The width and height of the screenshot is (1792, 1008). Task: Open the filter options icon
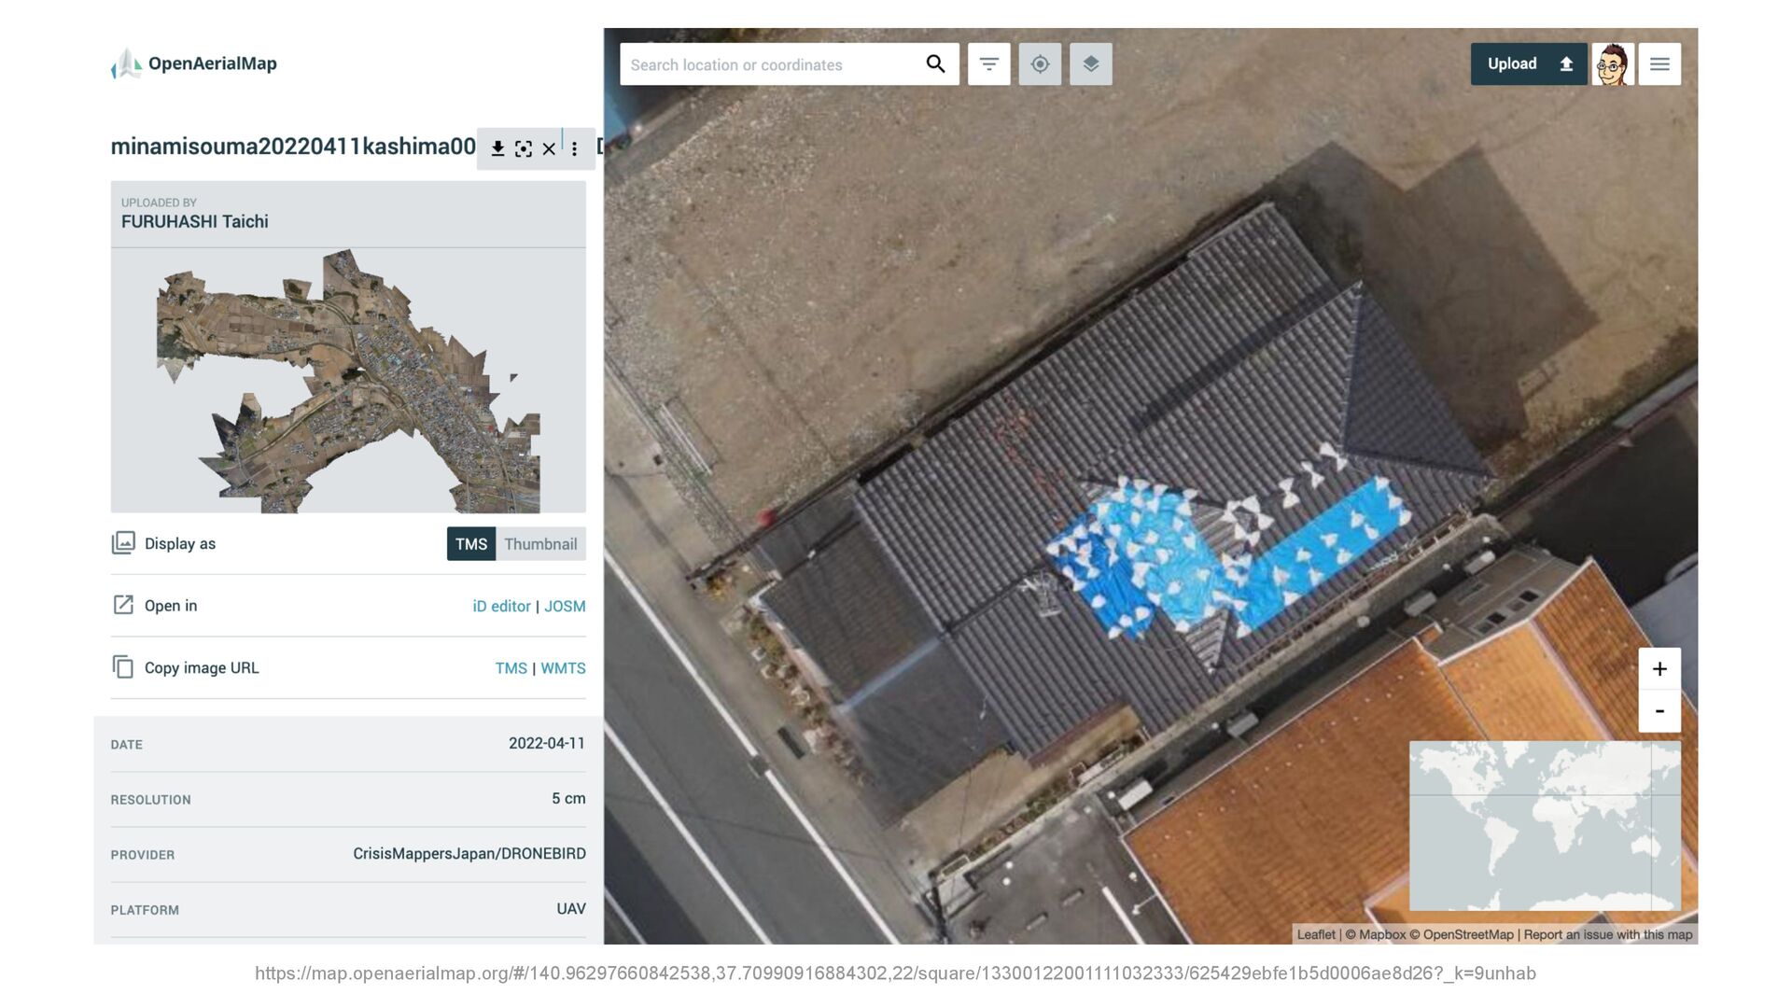pyautogui.click(x=988, y=64)
